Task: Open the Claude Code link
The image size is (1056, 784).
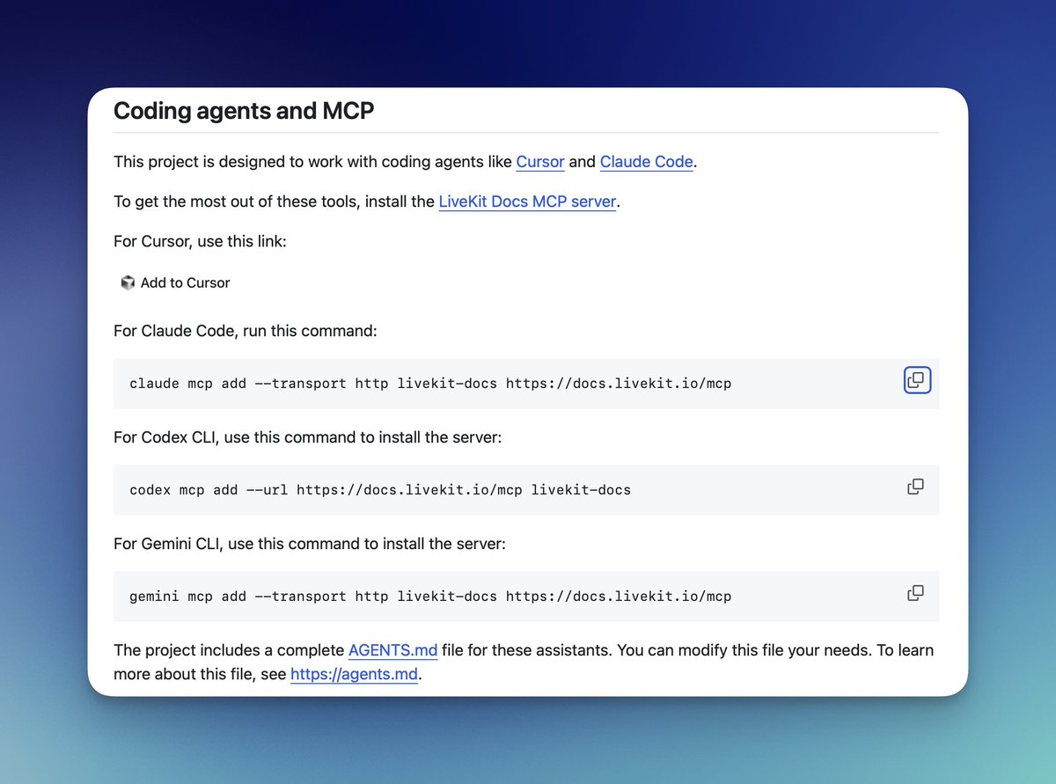Action: 647,162
